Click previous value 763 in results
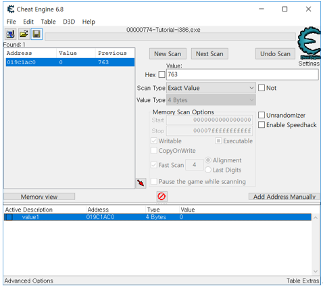This screenshot has height=286, width=323. coord(103,62)
